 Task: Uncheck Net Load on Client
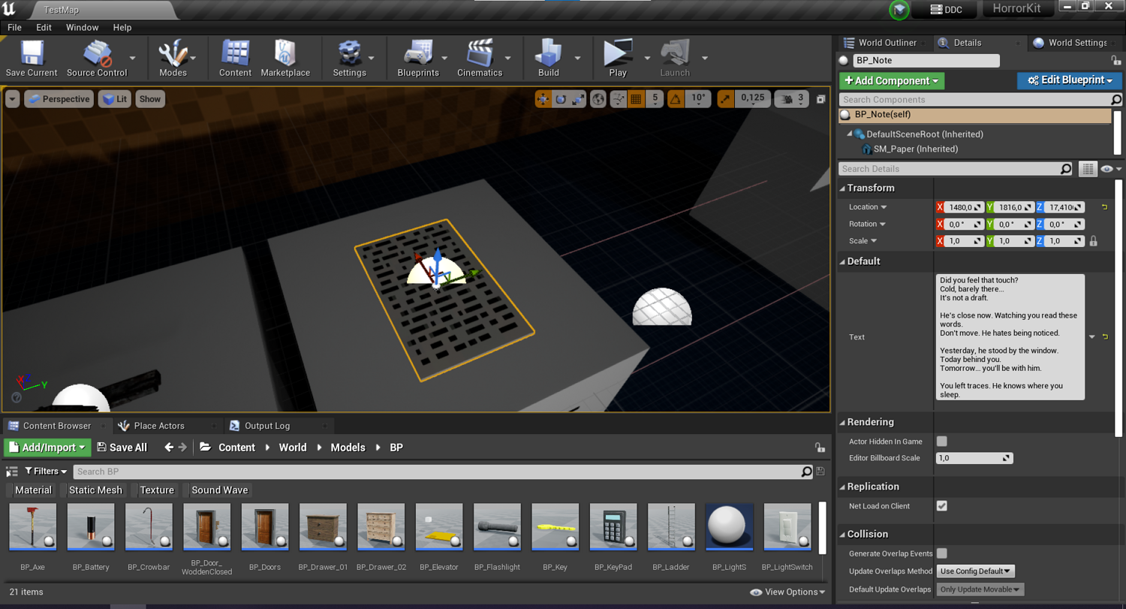pyautogui.click(x=941, y=506)
